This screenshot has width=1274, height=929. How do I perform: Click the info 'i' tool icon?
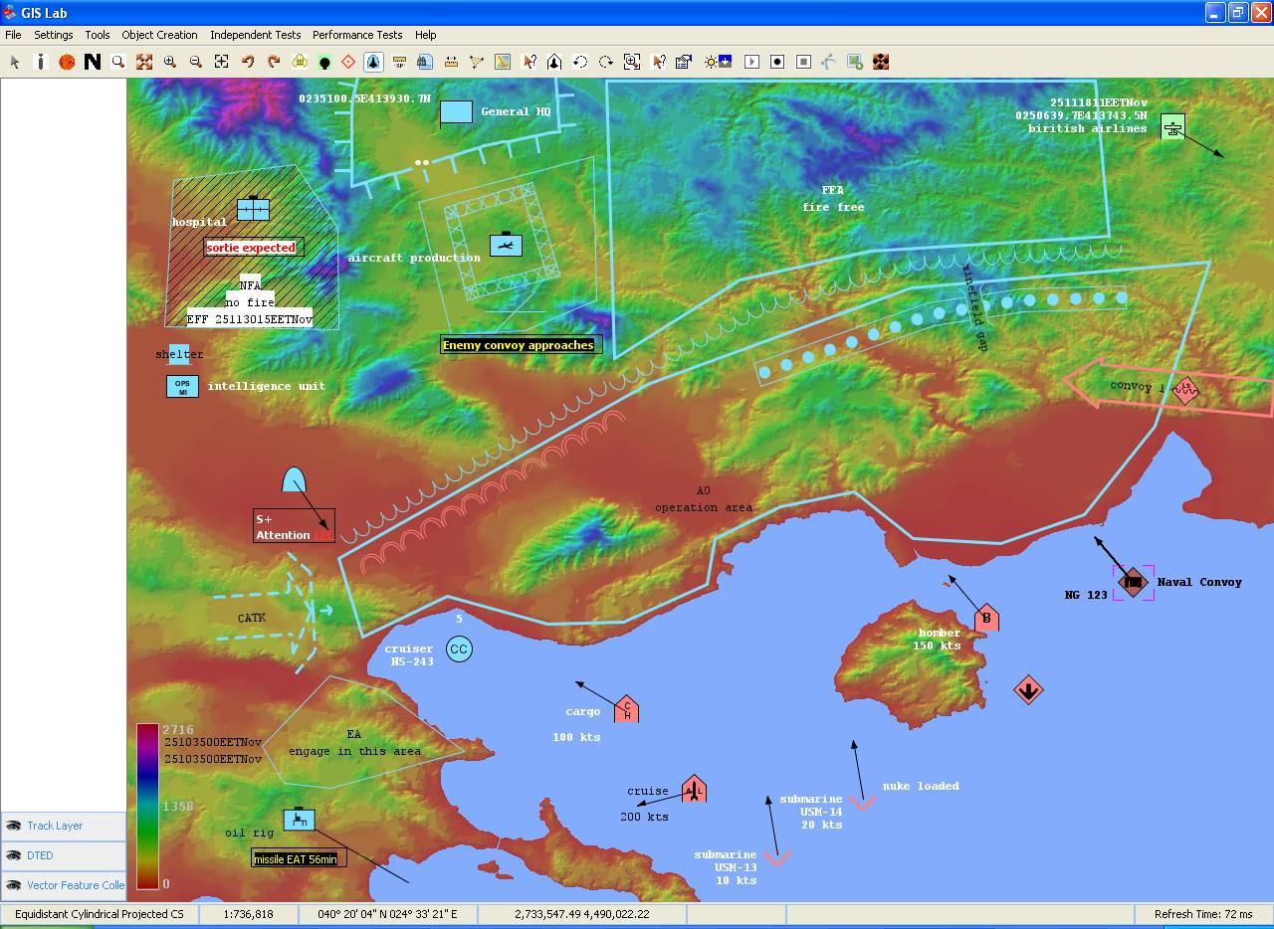point(41,62)
